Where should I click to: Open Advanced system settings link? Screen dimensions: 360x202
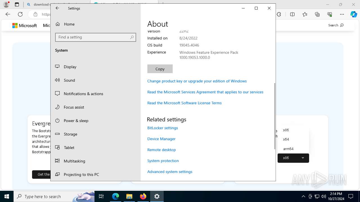(x=170, y=172)
